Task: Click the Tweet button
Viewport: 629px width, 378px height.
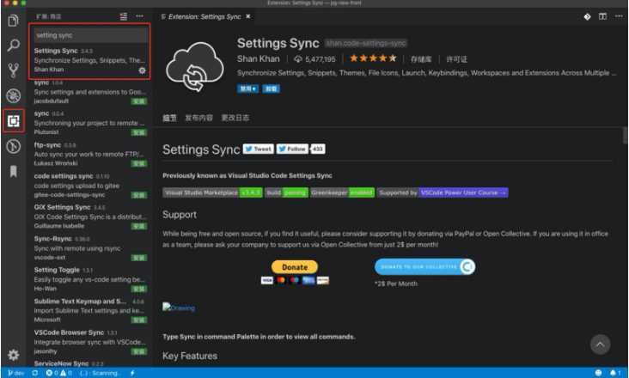Action: click(259, 149)
